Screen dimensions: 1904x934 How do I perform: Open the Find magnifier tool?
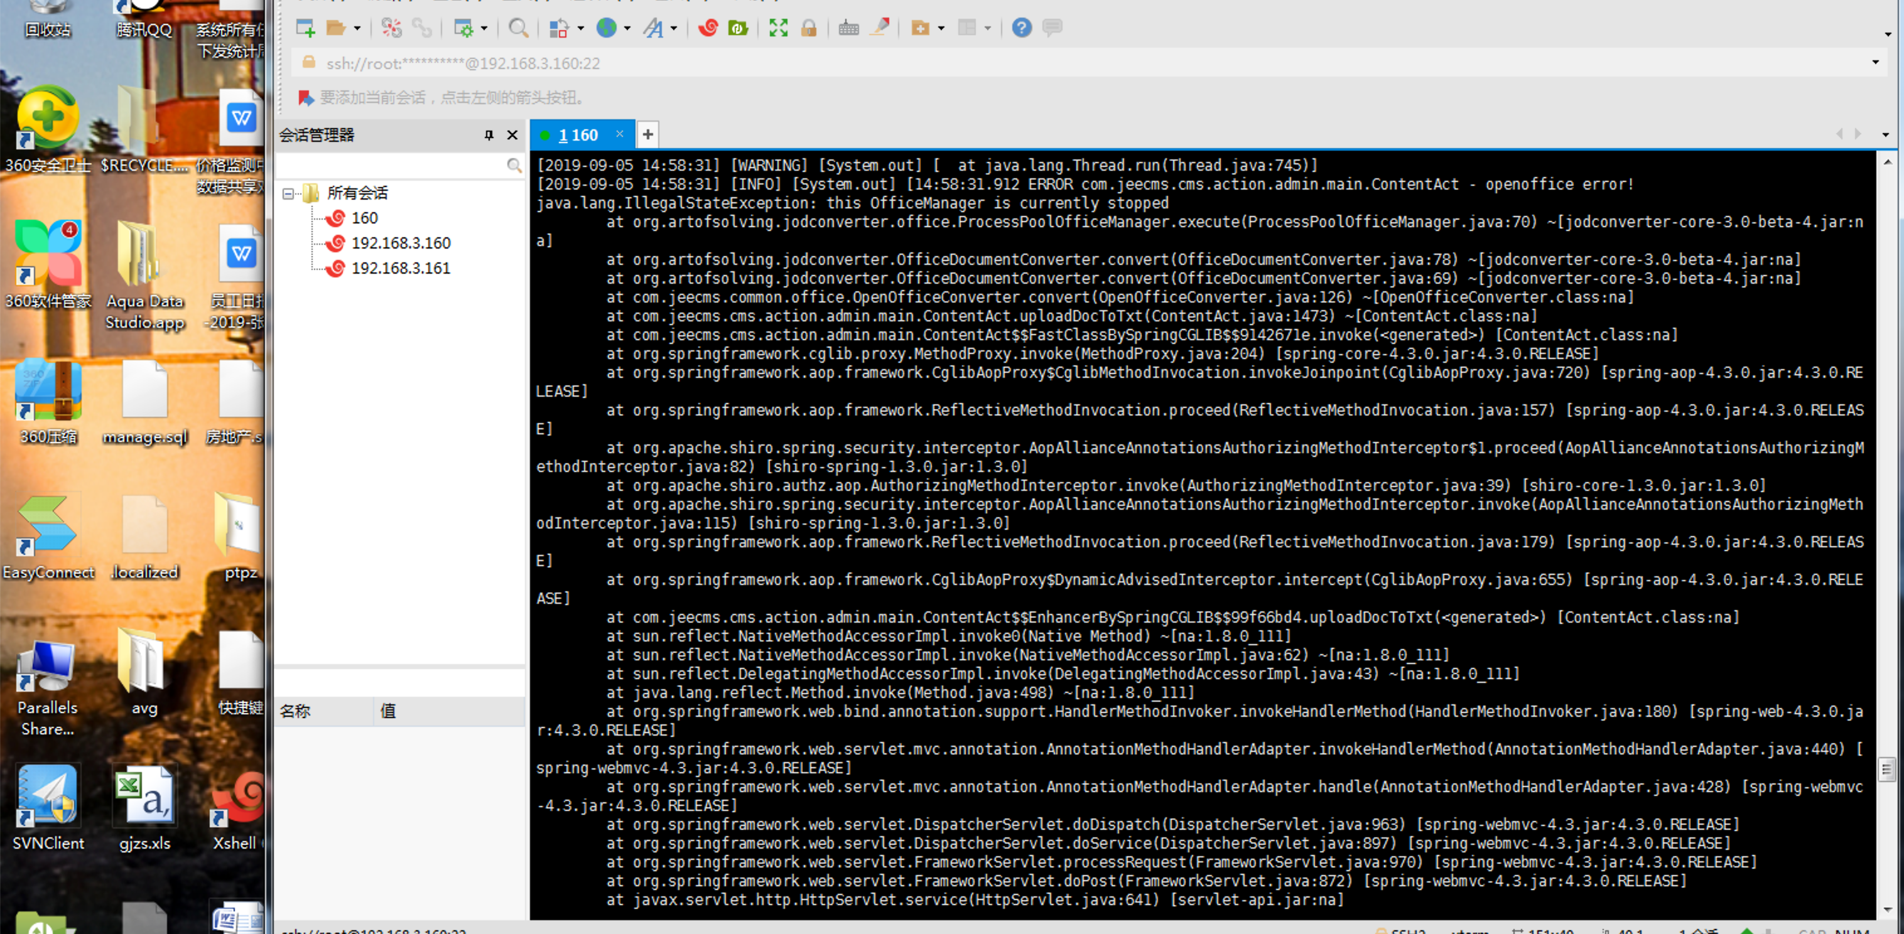point(518,28)
